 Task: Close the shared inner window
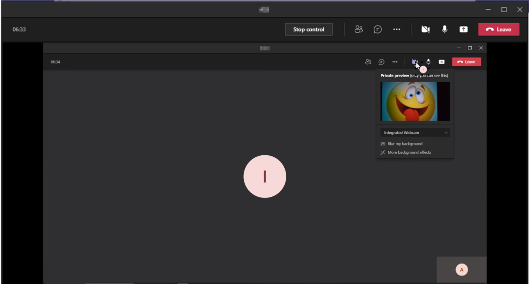481,48
